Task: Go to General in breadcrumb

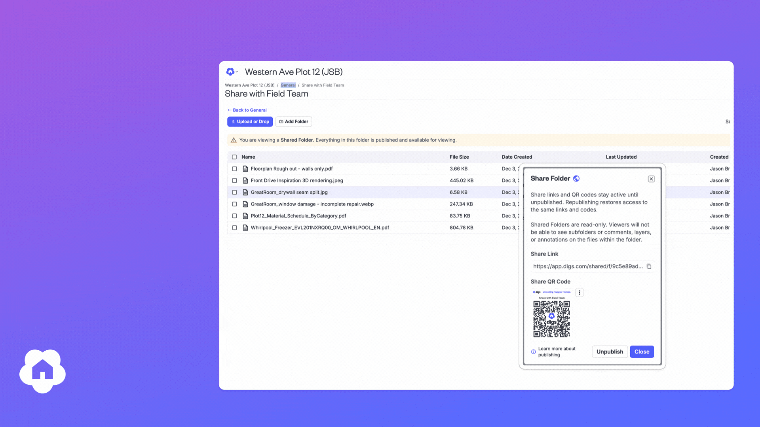Action: (288, 85)
